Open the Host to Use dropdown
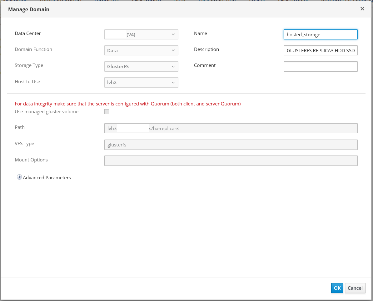This screenshot has height=301, width=373. (x=141, y=83)
